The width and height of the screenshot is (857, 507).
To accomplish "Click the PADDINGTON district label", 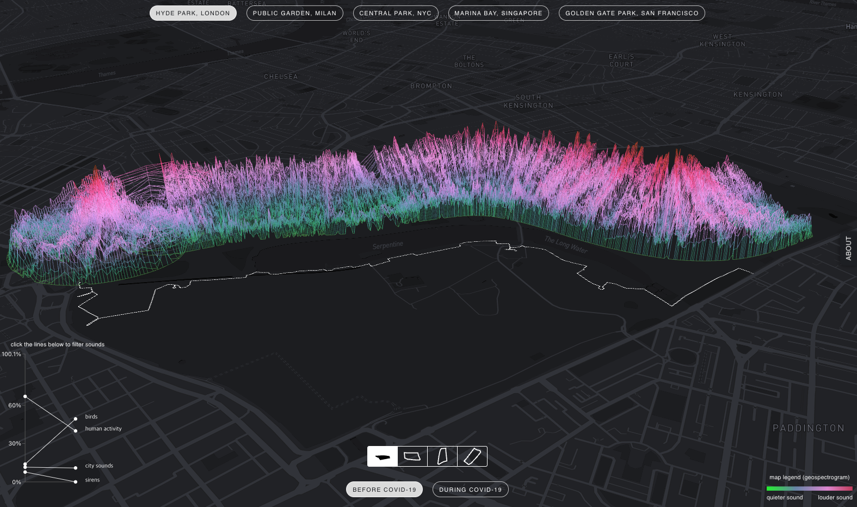I will [x=809, y=428].
